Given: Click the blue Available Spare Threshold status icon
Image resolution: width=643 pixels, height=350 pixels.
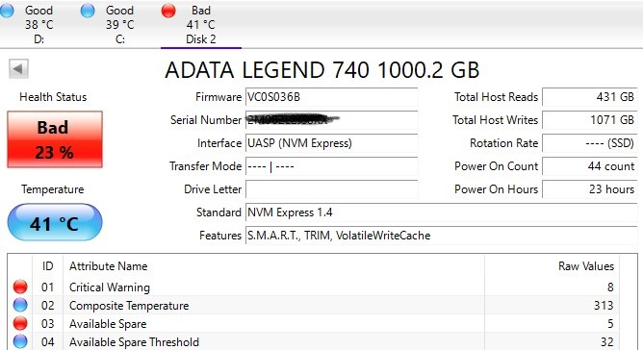Looking at the screenshot, I should (20, 341).
